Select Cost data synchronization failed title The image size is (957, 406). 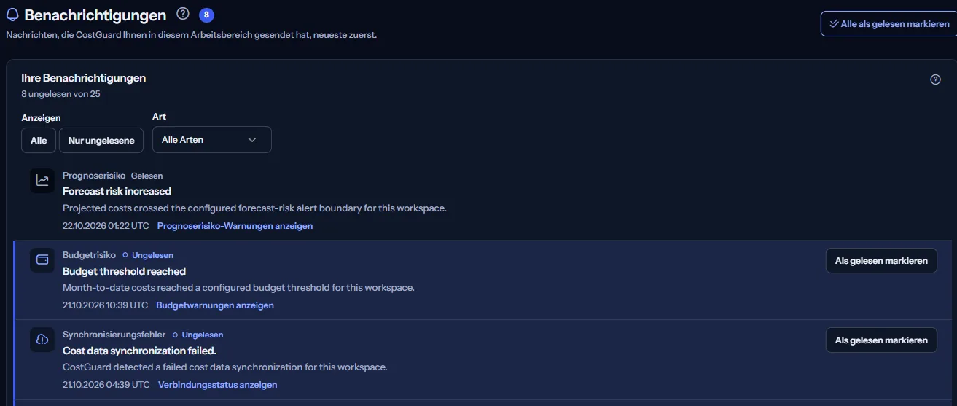[x=139, y=351]
